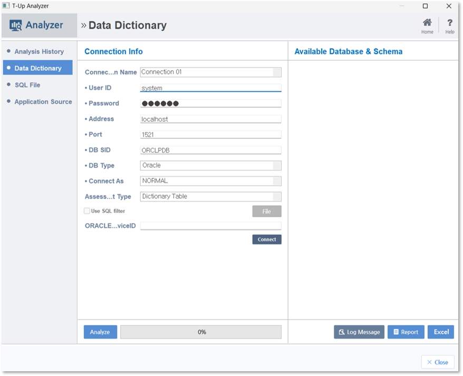
Task: Open the Assessment Type dropdown
Action: point(277,197)
